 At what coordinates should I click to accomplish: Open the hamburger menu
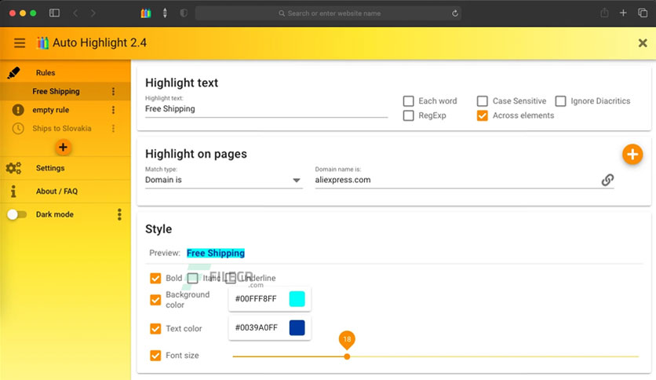[x=20, y=42]
